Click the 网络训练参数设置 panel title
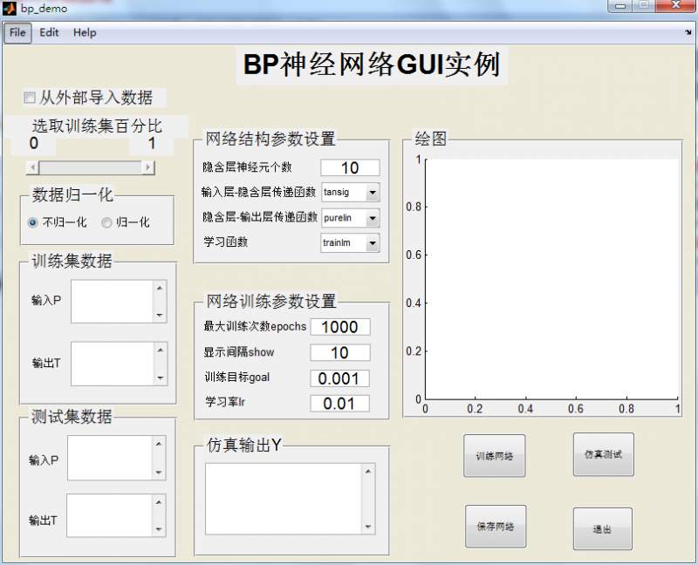Image resolution: width=698 pixels, height=565 pixels. tap(271, 302)
